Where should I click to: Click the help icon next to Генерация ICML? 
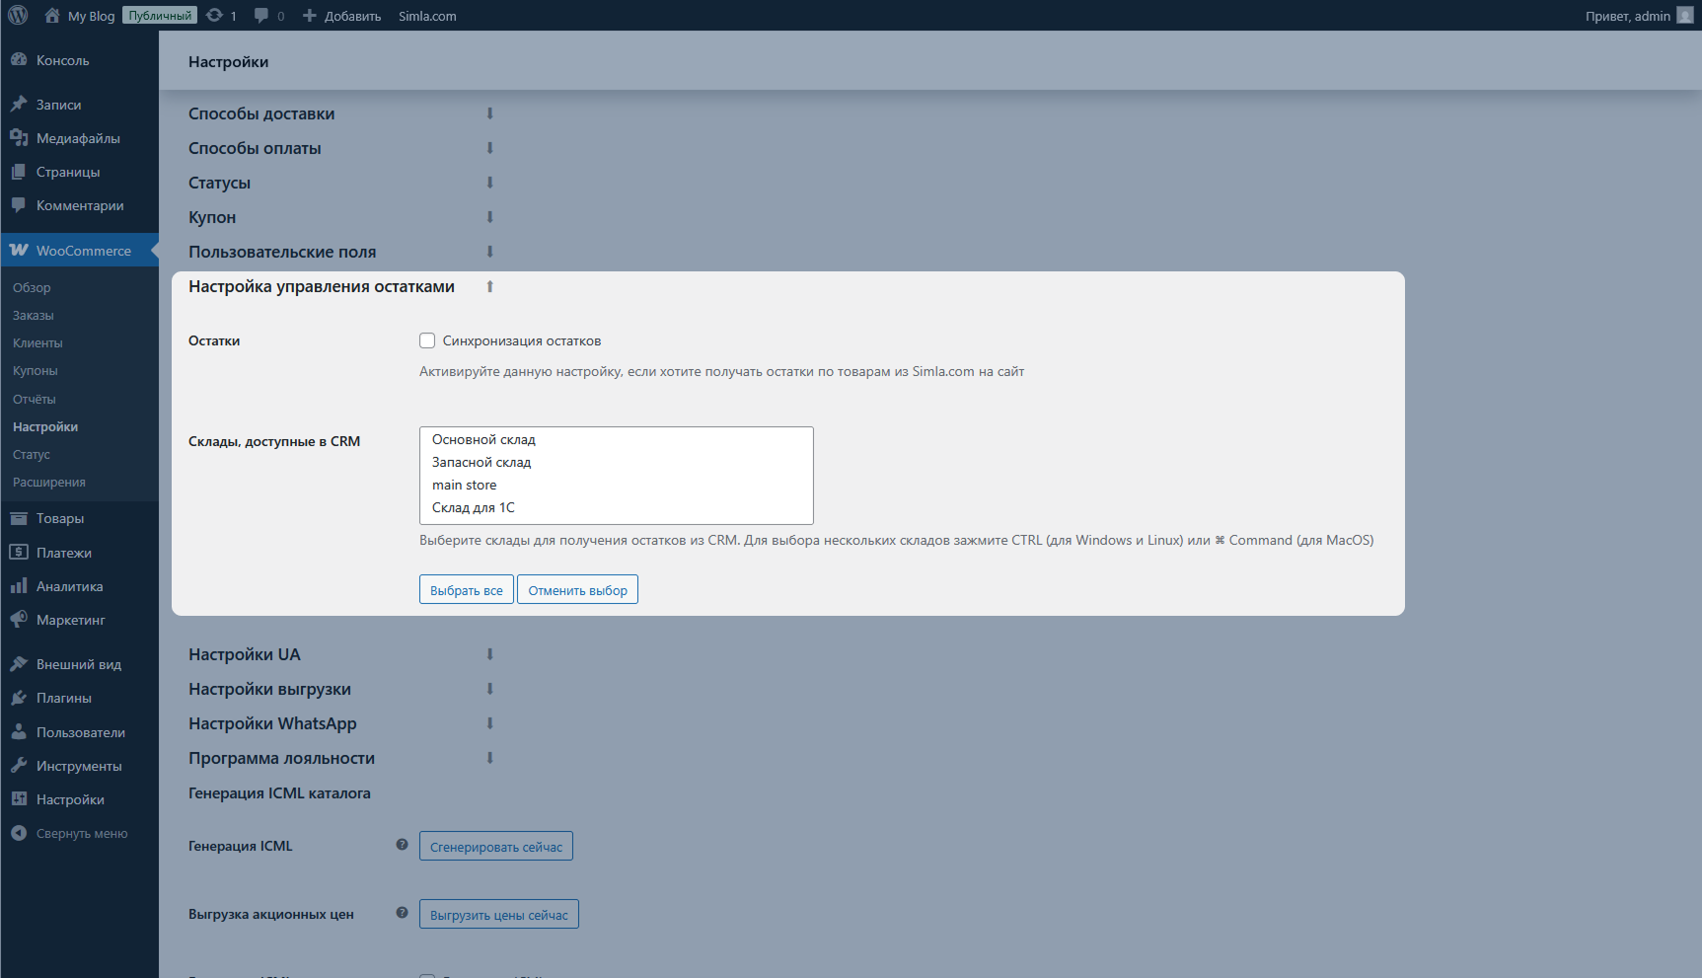pyautogui.click(x=402, y=845)
